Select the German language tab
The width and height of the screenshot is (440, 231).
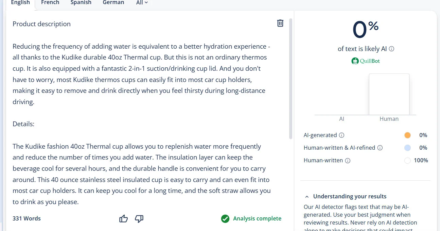click(113, 3)
